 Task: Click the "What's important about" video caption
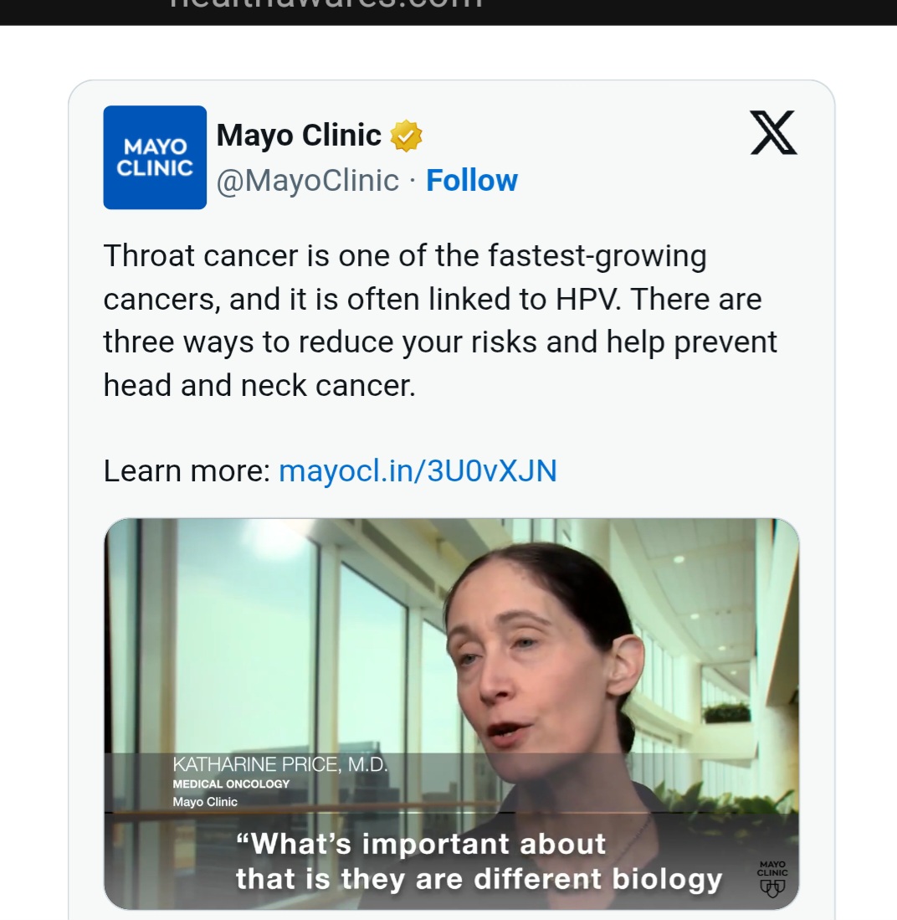421,843
